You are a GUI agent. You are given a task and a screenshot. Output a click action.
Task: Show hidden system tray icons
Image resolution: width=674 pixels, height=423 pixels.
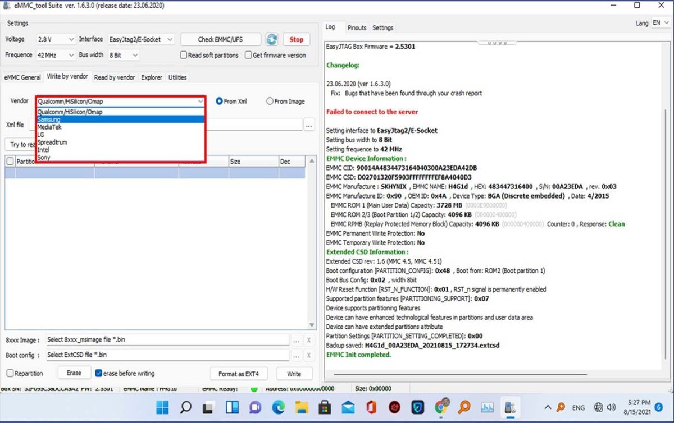(x=548, y=408)
